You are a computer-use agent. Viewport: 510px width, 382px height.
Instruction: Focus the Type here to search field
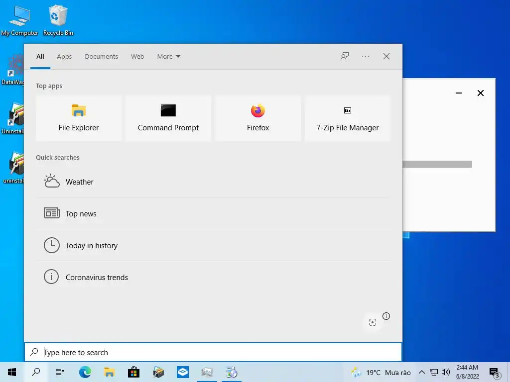[213, 352]
